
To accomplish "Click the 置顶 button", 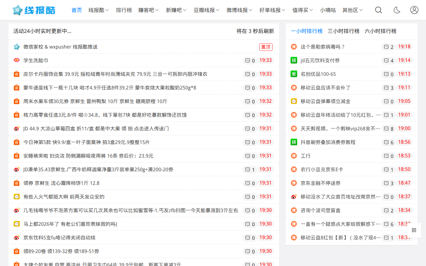I will [266, 47].
